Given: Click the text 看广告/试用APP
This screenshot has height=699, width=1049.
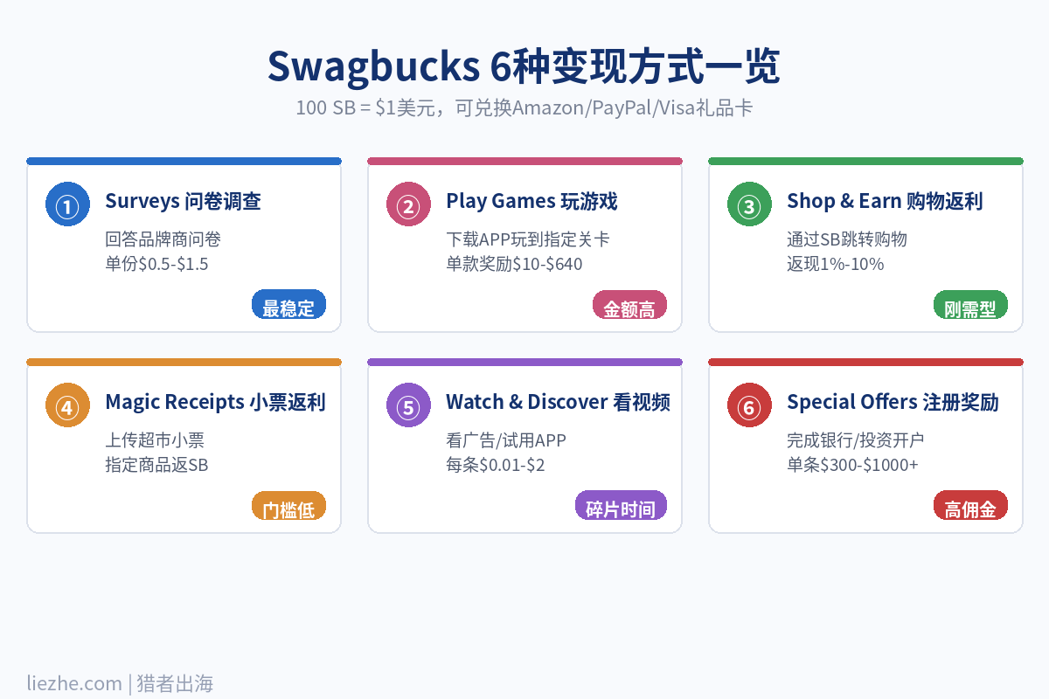Looking at the screenshot, I should (506, 440).
